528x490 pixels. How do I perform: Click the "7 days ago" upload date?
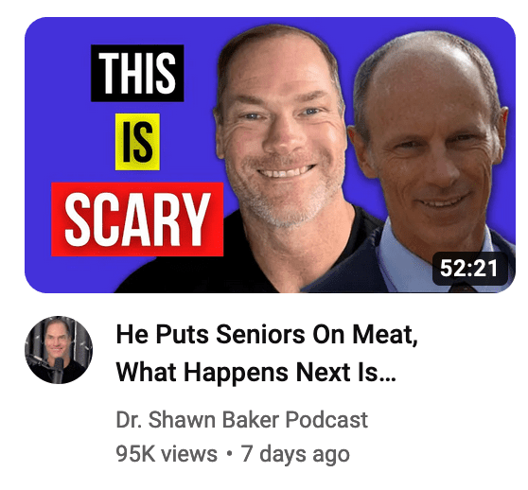coord(295,454)
